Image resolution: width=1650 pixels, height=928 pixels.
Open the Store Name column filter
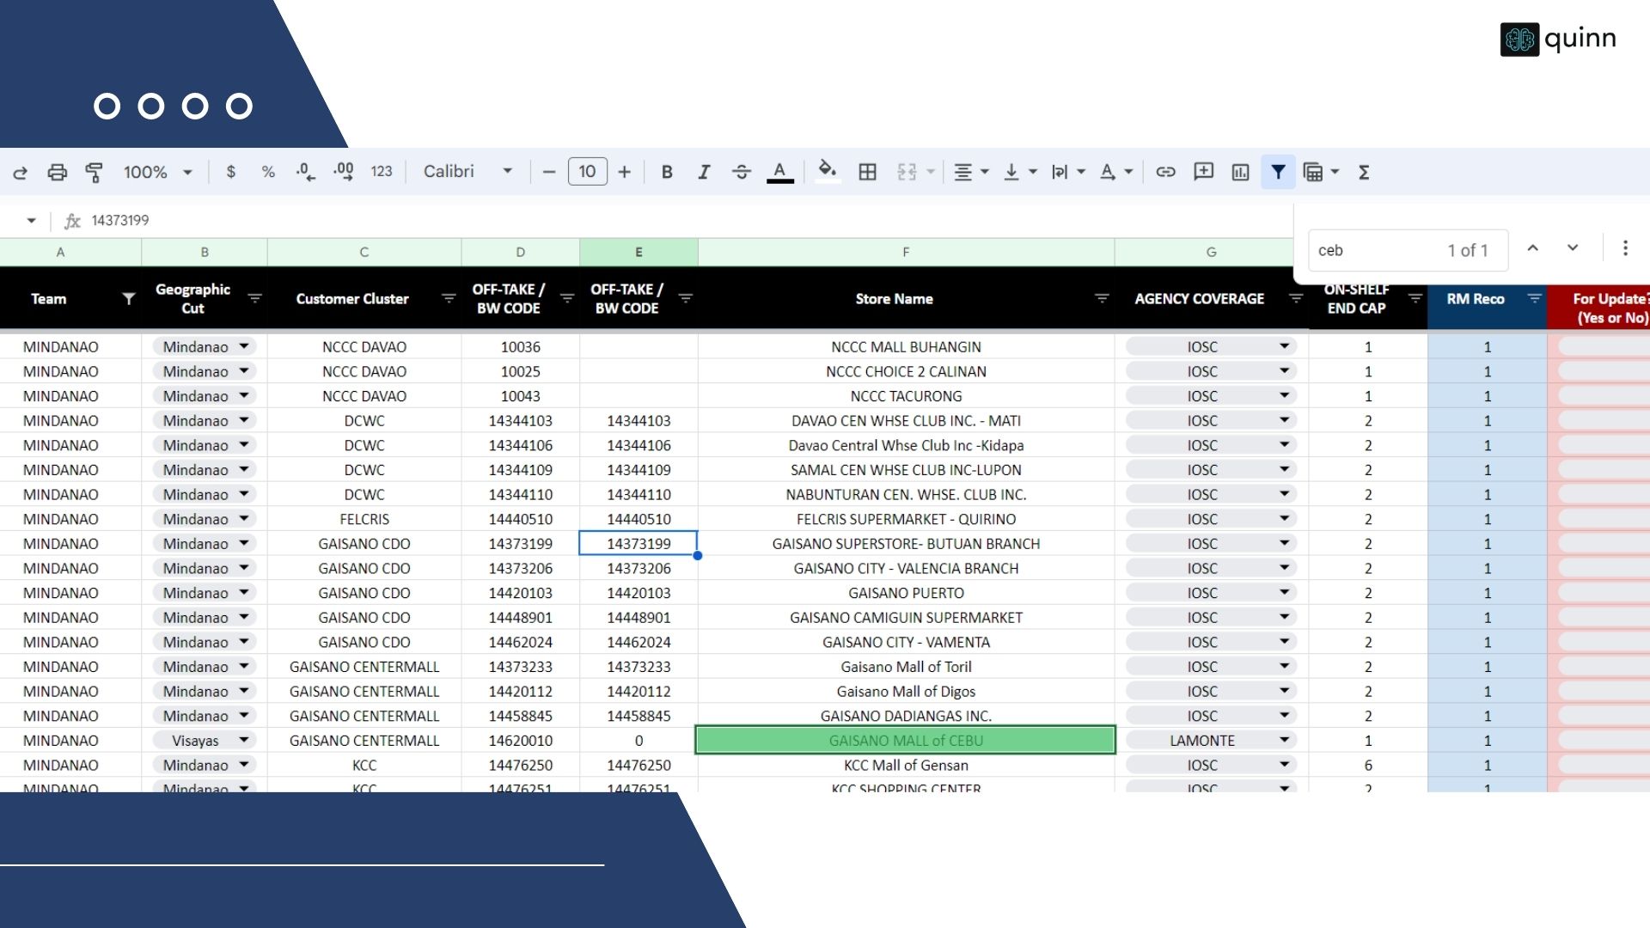click(x=1101, y=298)
